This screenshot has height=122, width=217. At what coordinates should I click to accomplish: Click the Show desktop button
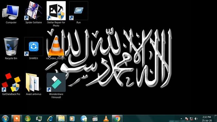click(x=216, y=119)
